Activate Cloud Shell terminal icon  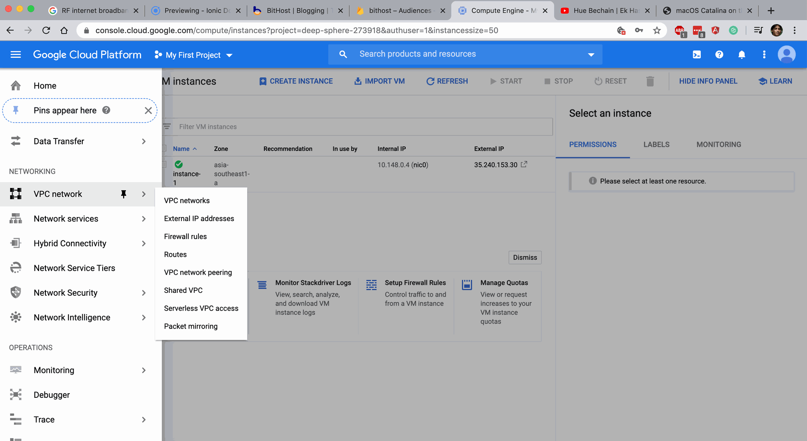tap(696, 55)
